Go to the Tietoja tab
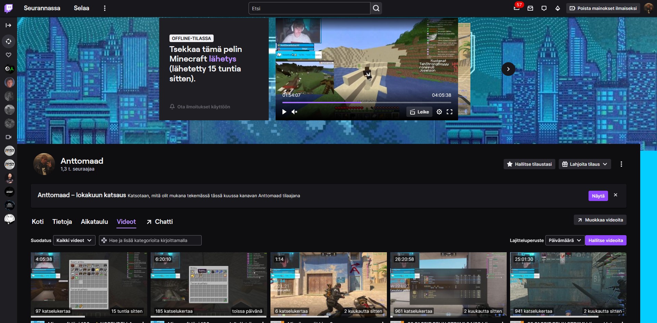This screenshot has width=657, height=323. [62, 221]
